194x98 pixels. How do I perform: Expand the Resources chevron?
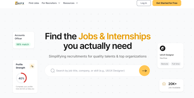tap(77, 3)
